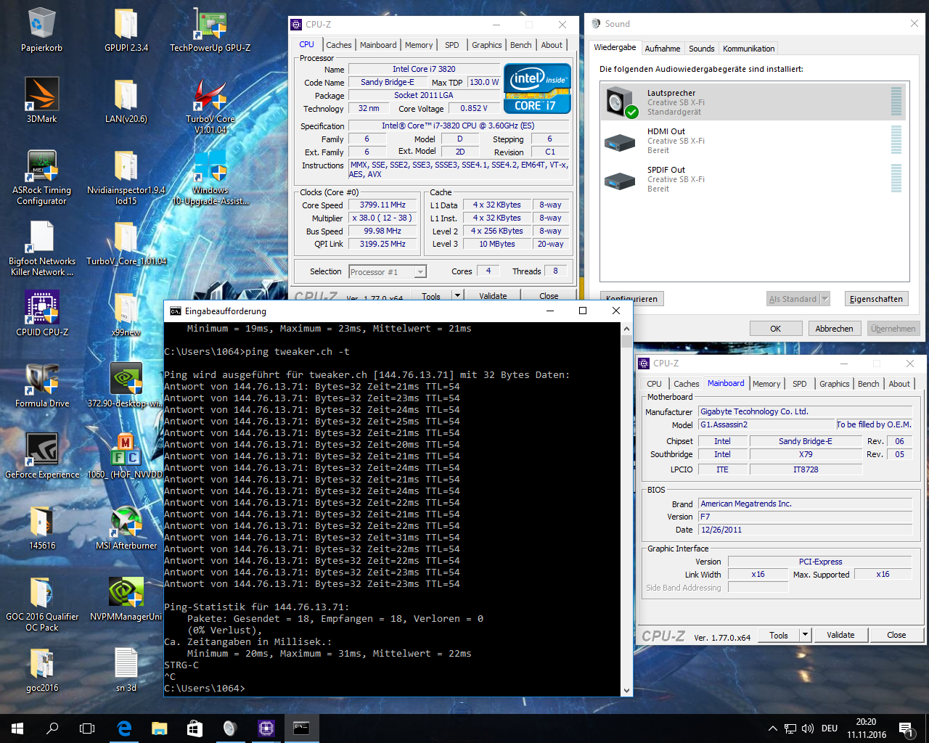The width and height of the screenshot is (929, 743).
Task: Click the CPU-Z taskbar icon
Action: 266,728
